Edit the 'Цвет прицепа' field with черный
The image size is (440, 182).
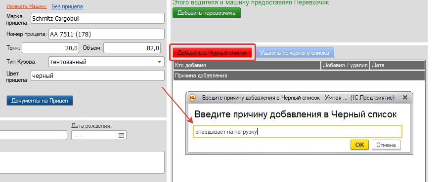[97, 75]
